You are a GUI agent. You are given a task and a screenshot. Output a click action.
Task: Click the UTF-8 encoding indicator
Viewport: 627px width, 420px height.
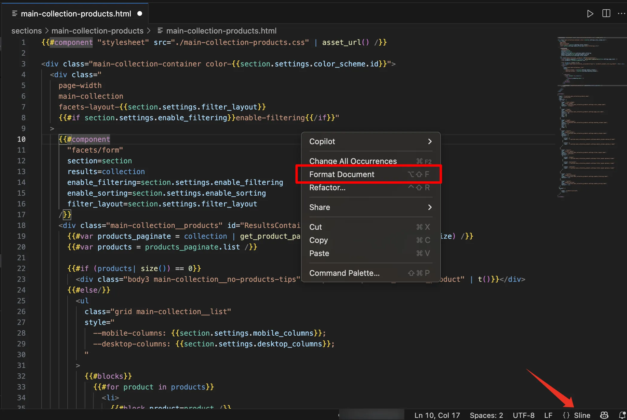point(523,415)
